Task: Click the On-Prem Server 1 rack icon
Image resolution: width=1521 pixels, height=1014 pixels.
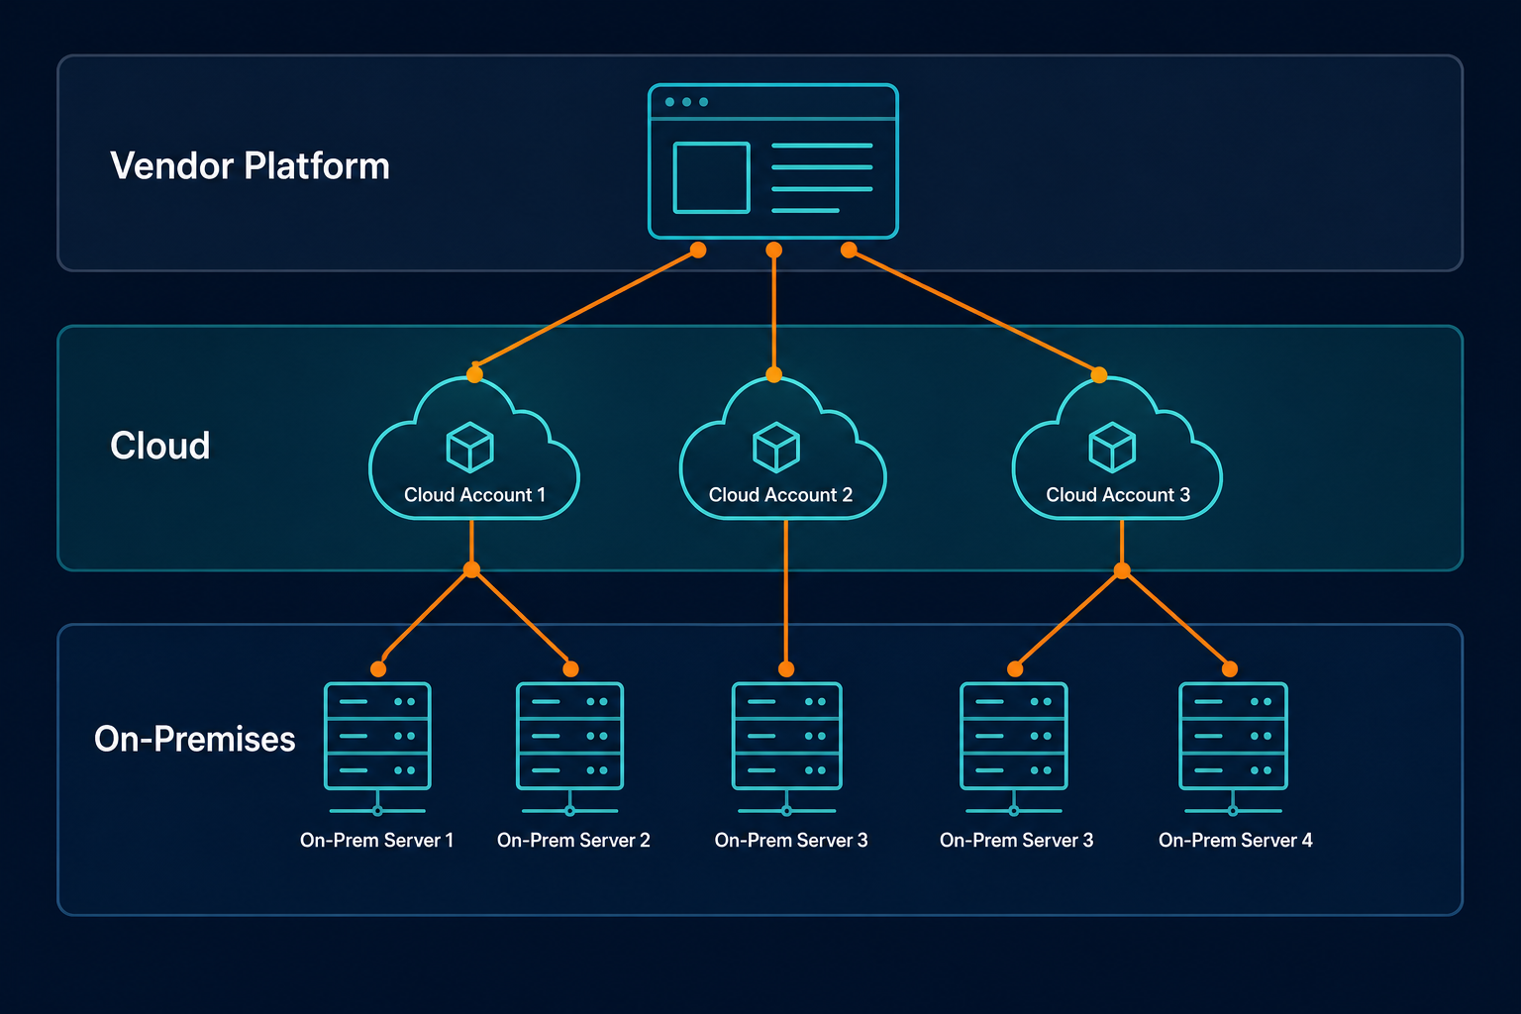Action: pos(377,749)
